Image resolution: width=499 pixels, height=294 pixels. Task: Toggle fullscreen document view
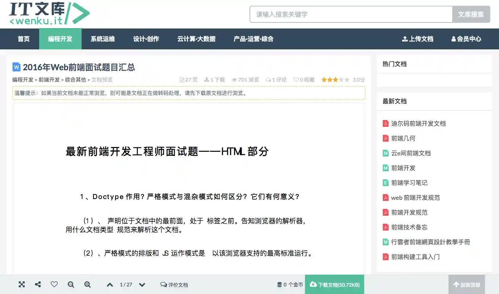pyautogui.click(x=22, y=284)
